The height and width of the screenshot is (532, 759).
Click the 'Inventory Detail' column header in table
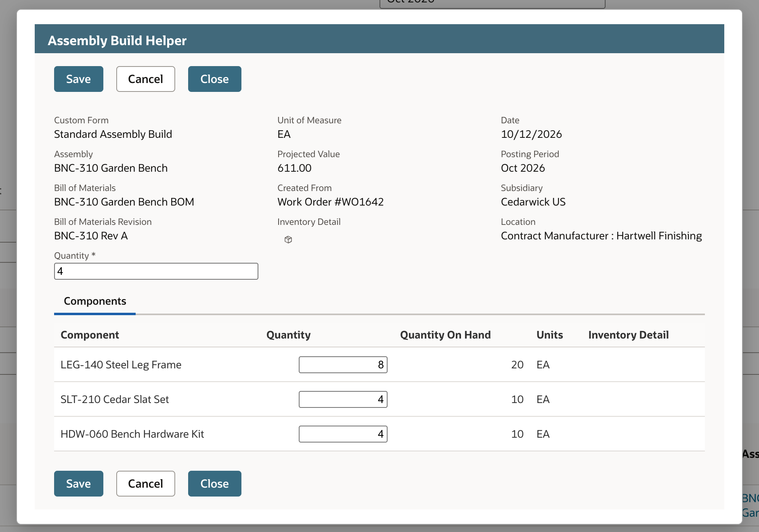[629, 335]
